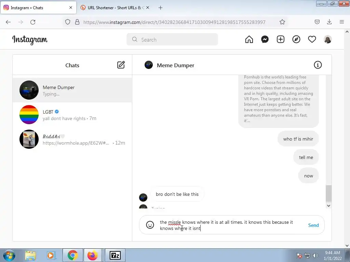Viewport: 350px width, 262px height.
Task: Reload the current page
Action: click(33, 22)
